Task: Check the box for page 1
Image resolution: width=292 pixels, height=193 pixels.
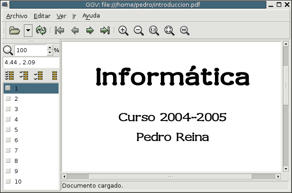Action: tap(8, 88)
